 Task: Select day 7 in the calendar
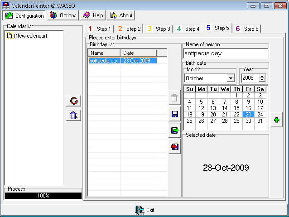pyautogui.click(x=225, y=102)
